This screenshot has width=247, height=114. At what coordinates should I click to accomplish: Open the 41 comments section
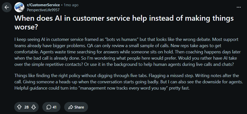click(51, 107)
